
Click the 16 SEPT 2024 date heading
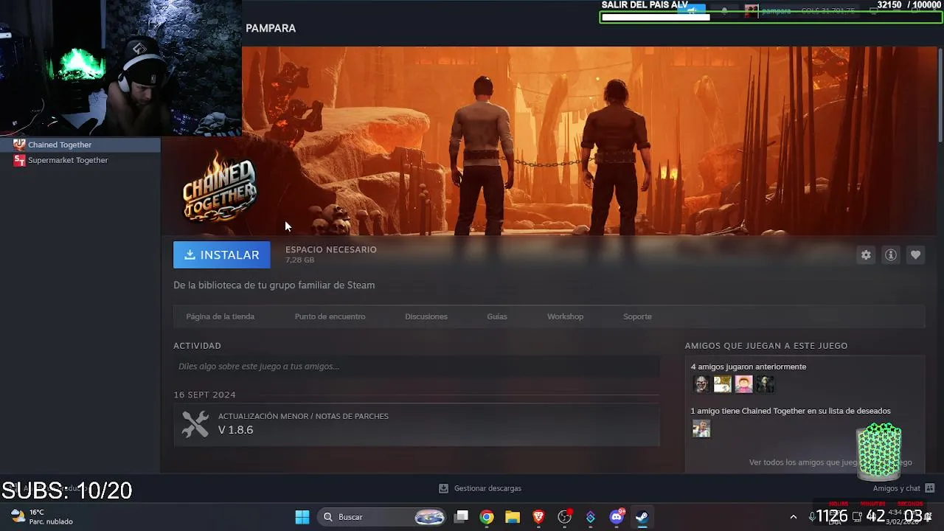pos(204,395)
